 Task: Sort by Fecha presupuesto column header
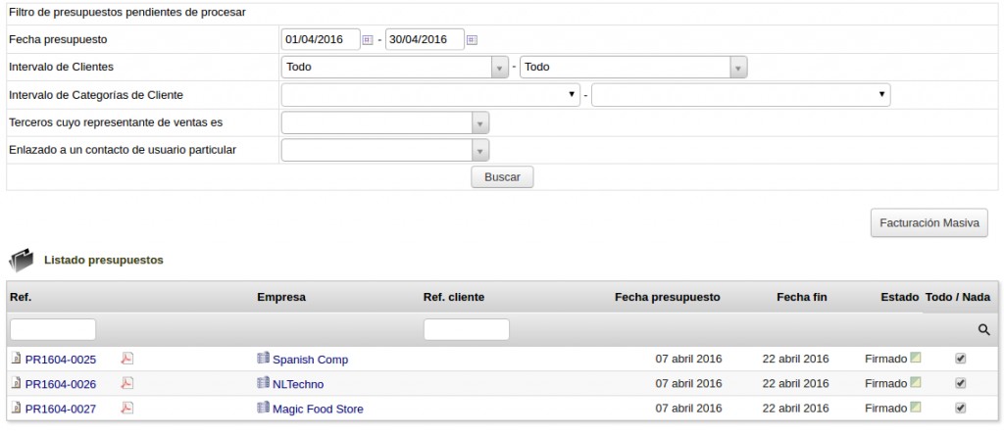click(667, 297)
